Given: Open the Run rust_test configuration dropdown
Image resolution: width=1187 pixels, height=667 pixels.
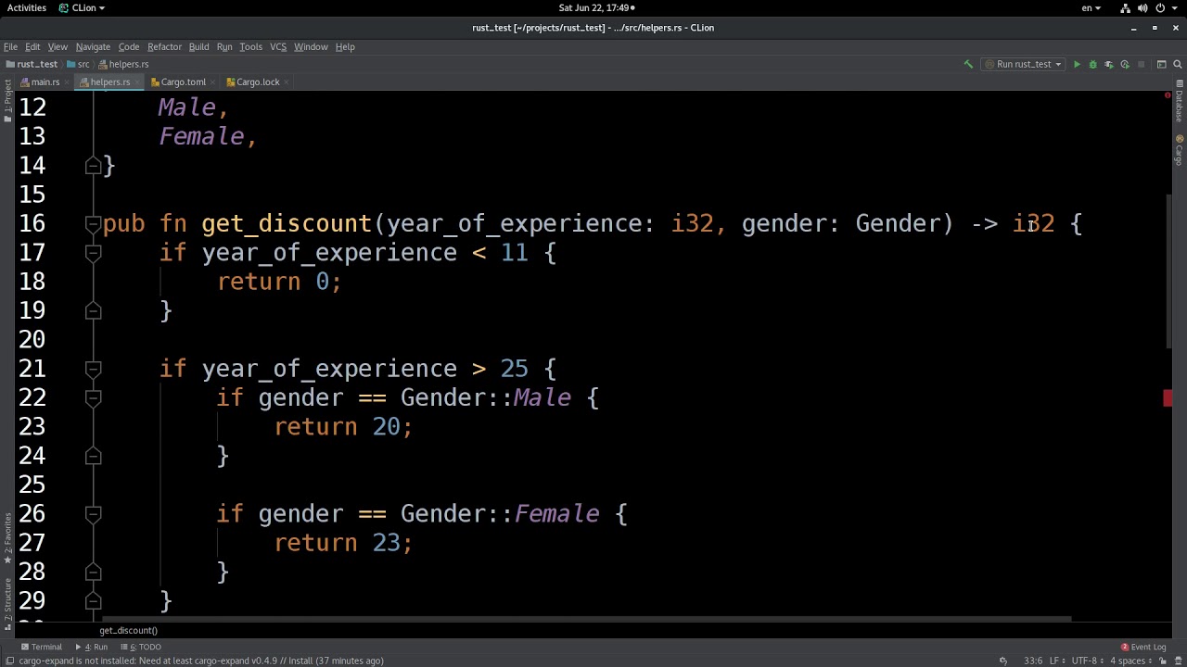Looking at the screenshot, I should tap(1023, 64).
